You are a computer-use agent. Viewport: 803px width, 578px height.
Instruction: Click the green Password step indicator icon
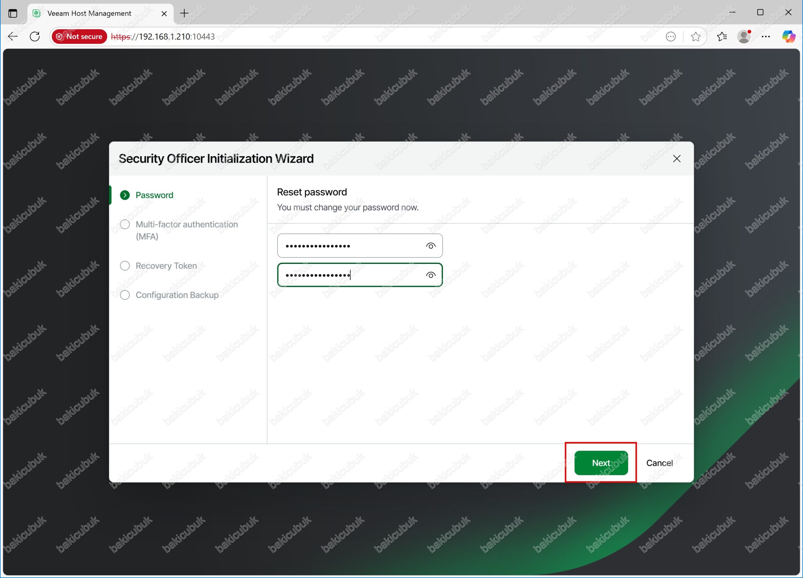coord(125,195)
